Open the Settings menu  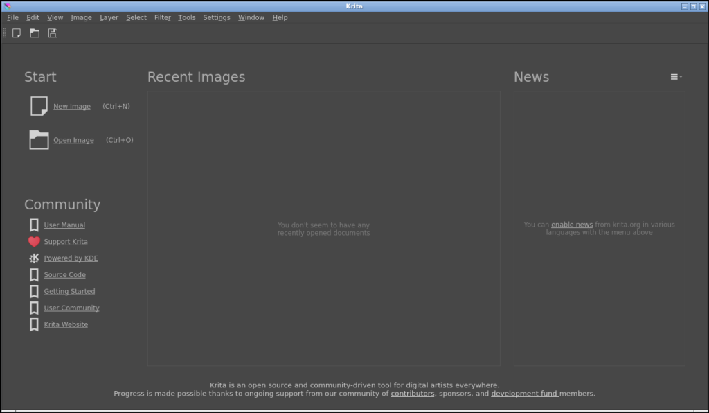click(217, 17)
